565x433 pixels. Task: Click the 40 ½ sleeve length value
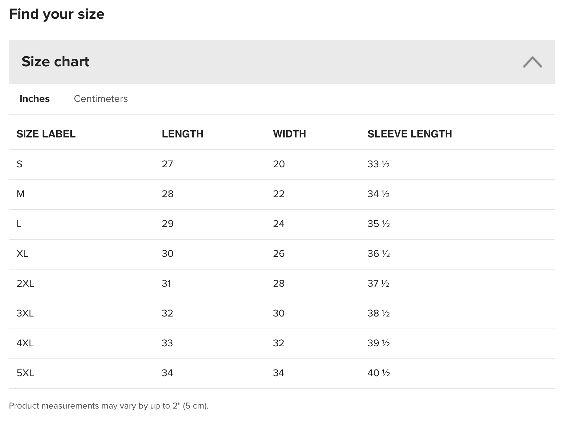click(379, 373)
